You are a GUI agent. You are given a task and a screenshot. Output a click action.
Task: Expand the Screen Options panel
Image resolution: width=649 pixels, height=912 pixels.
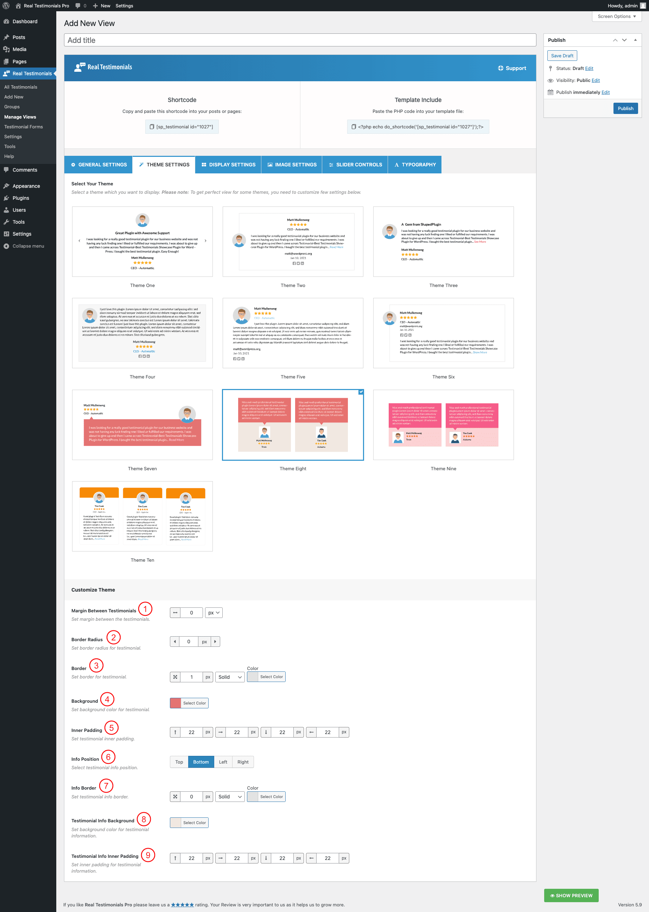[x=616, y=17]
